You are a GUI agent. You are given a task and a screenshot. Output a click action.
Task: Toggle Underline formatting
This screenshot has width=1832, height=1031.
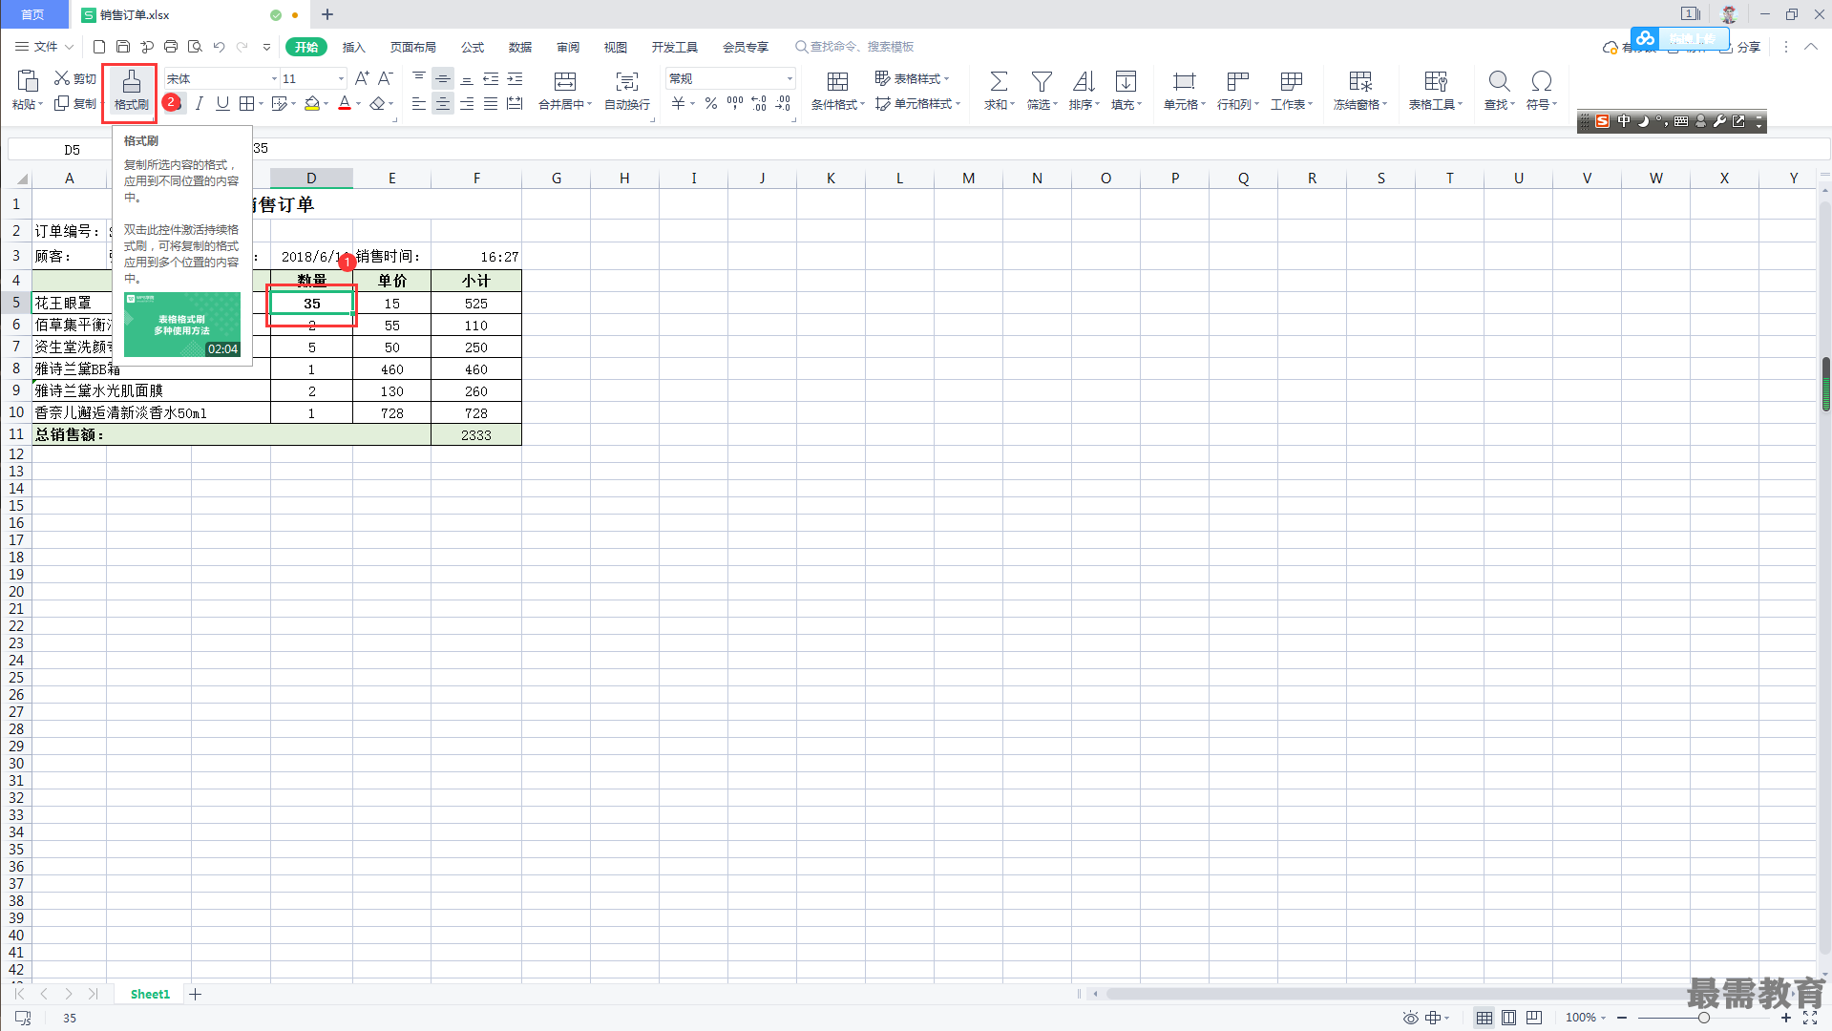click(x=222, y=103)
